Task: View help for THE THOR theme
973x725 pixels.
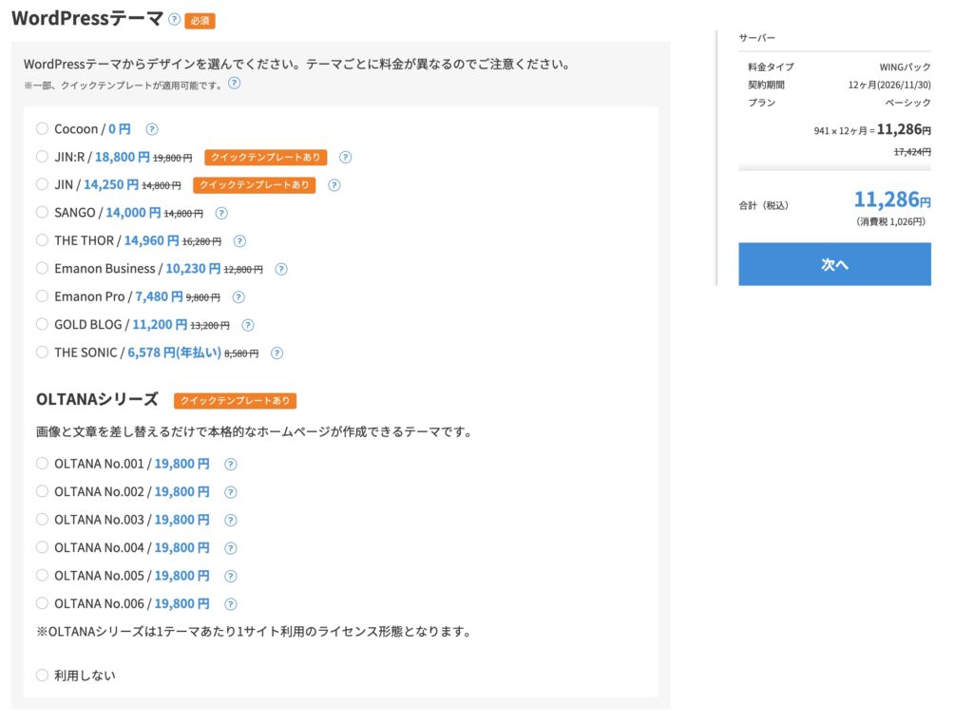Action: click(238, 240)
